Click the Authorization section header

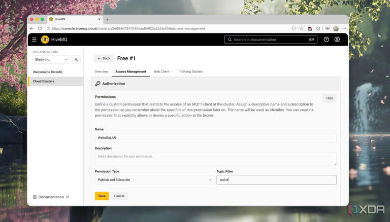point(215,84)
